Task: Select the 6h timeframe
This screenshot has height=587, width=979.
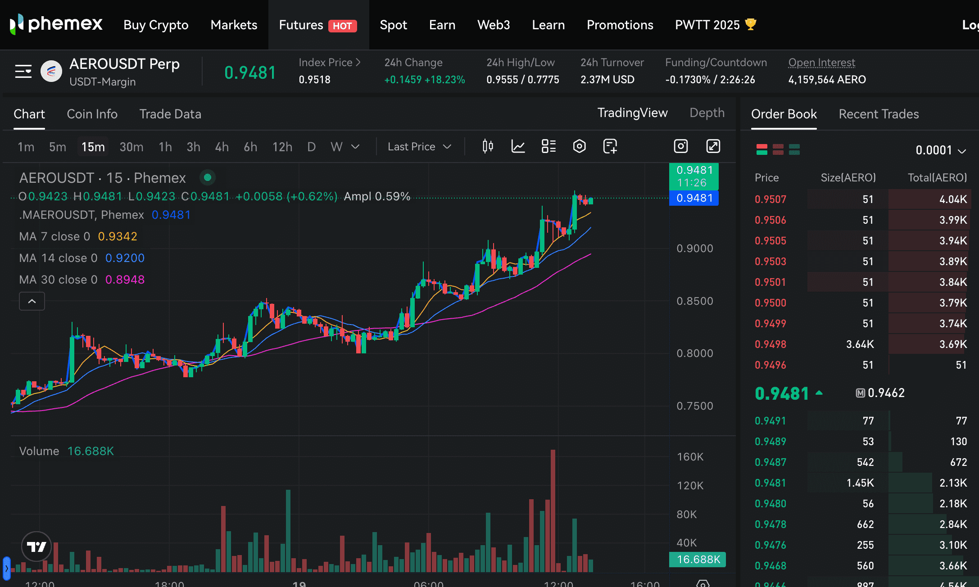Action: [250, 147]
